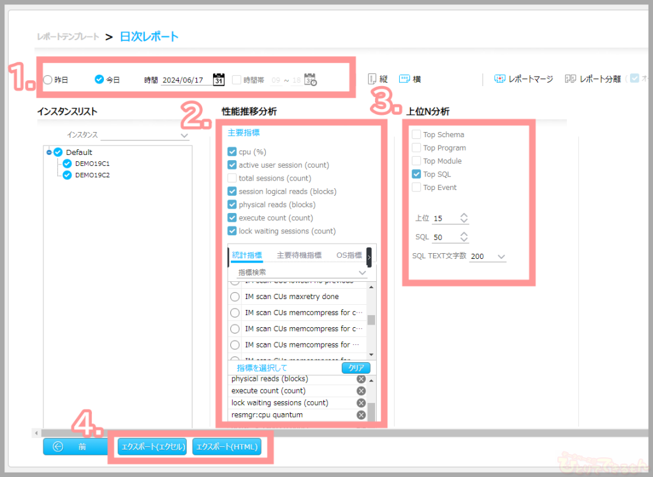
Task: Click the エクスポート(エクセル) button
Action: 152,447
